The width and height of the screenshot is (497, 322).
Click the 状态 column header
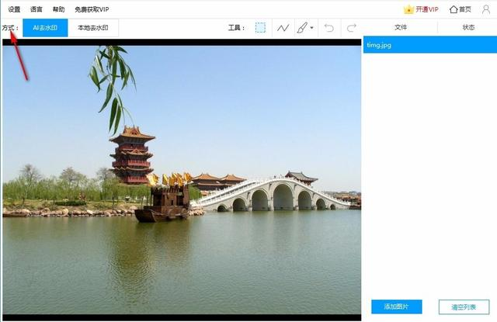468,27
